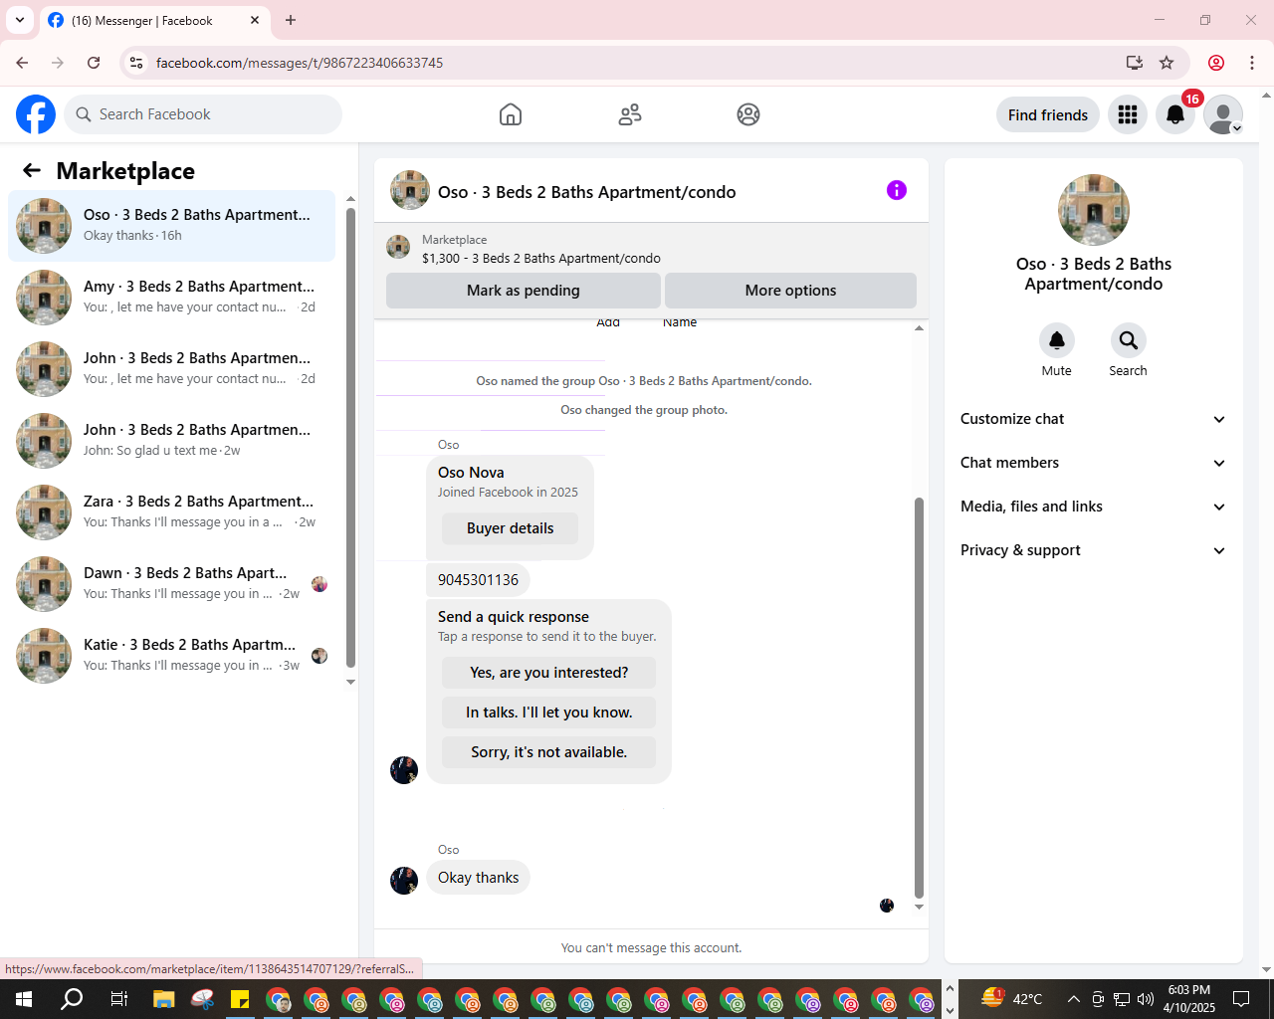Click More options button
This screenshot has height=1019, width=1274.
point(790,291)
